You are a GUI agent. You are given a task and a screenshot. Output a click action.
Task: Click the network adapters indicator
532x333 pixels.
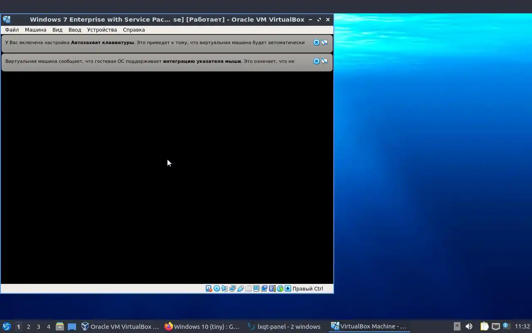pos(232,288)
